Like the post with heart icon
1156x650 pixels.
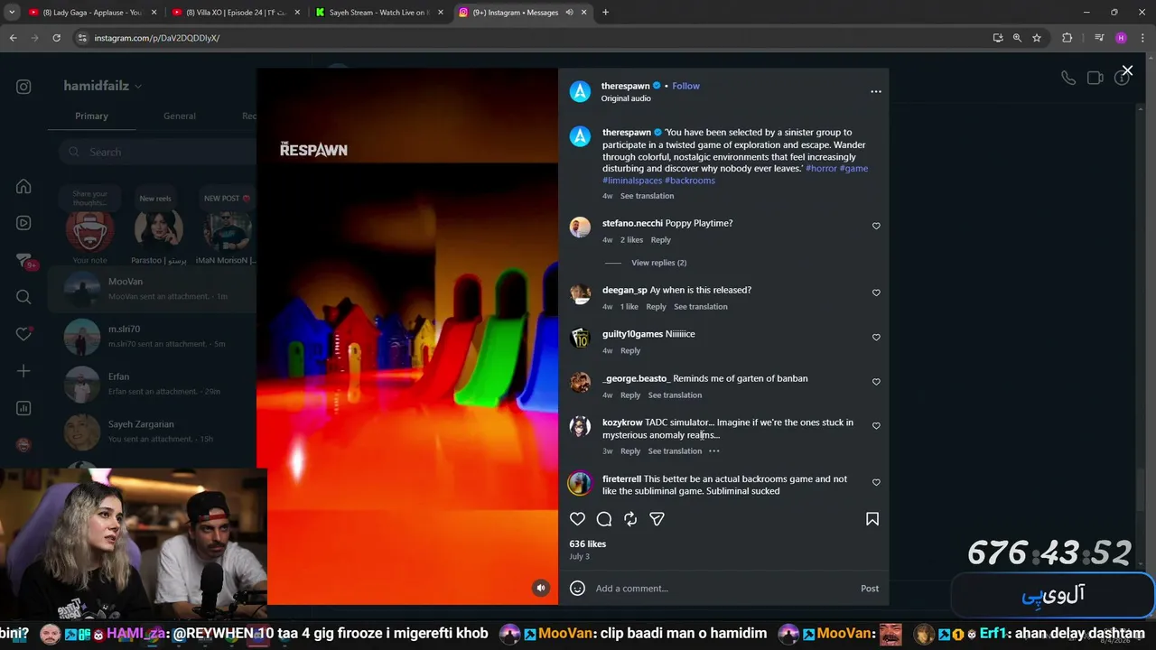click(x=578, y=519)
